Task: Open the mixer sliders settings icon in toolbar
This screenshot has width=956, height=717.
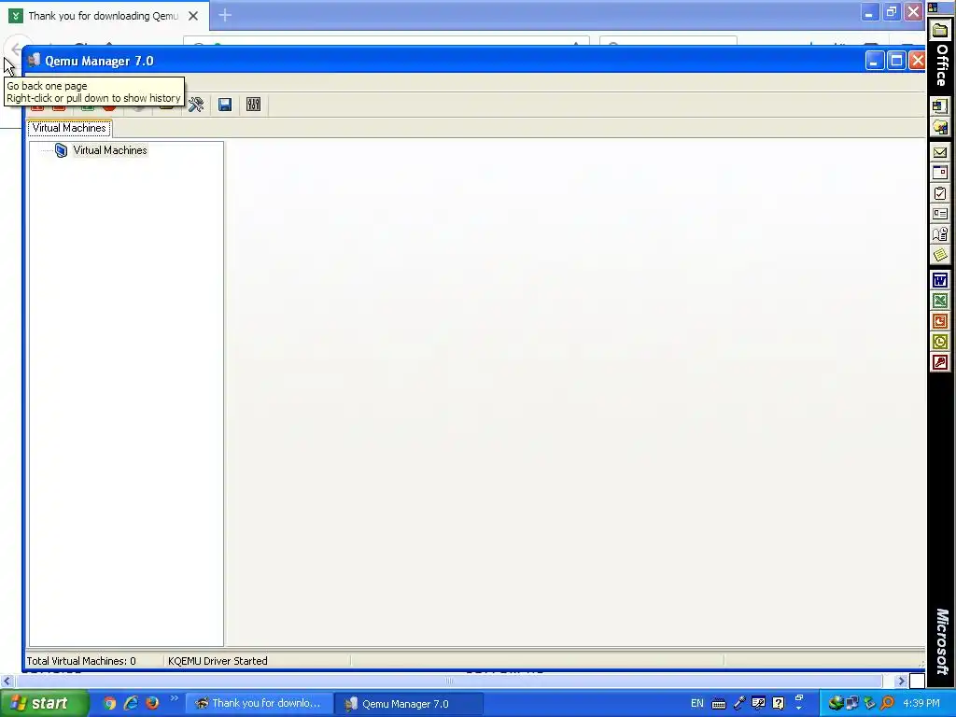Action: click(x=254, y=105)
